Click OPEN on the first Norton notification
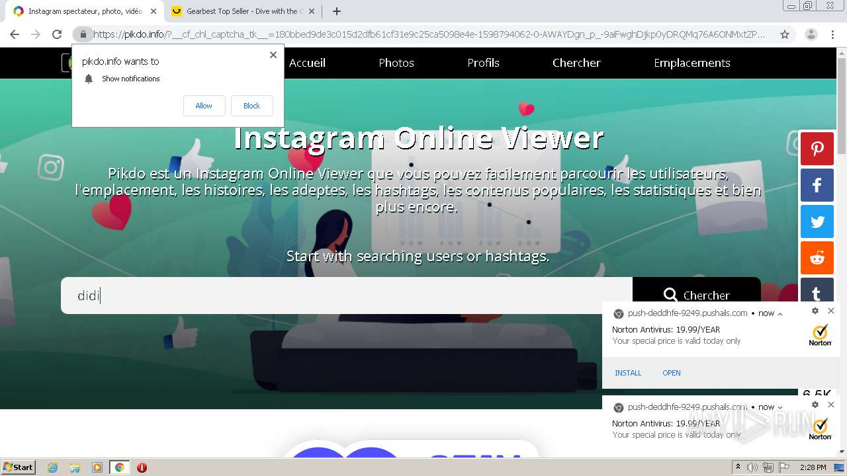The image size is (847, 476). (x=672, y=373)
